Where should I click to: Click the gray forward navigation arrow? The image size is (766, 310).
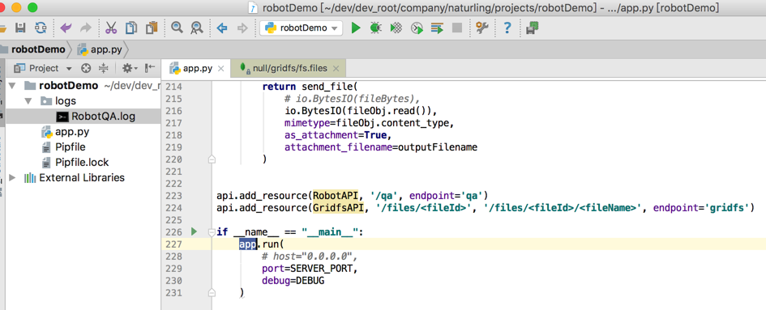[242, 28]
